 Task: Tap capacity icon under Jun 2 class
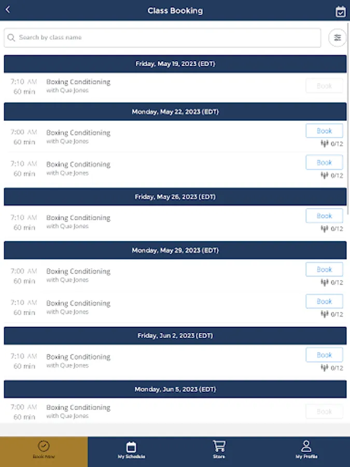coord(325,368)
